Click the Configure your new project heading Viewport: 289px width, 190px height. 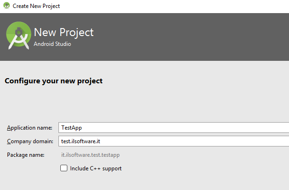tap(53, 81)
